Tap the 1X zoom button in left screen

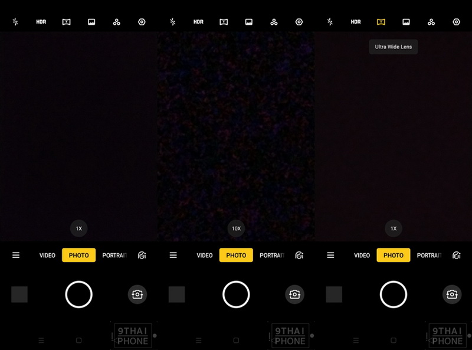[79, 228]
